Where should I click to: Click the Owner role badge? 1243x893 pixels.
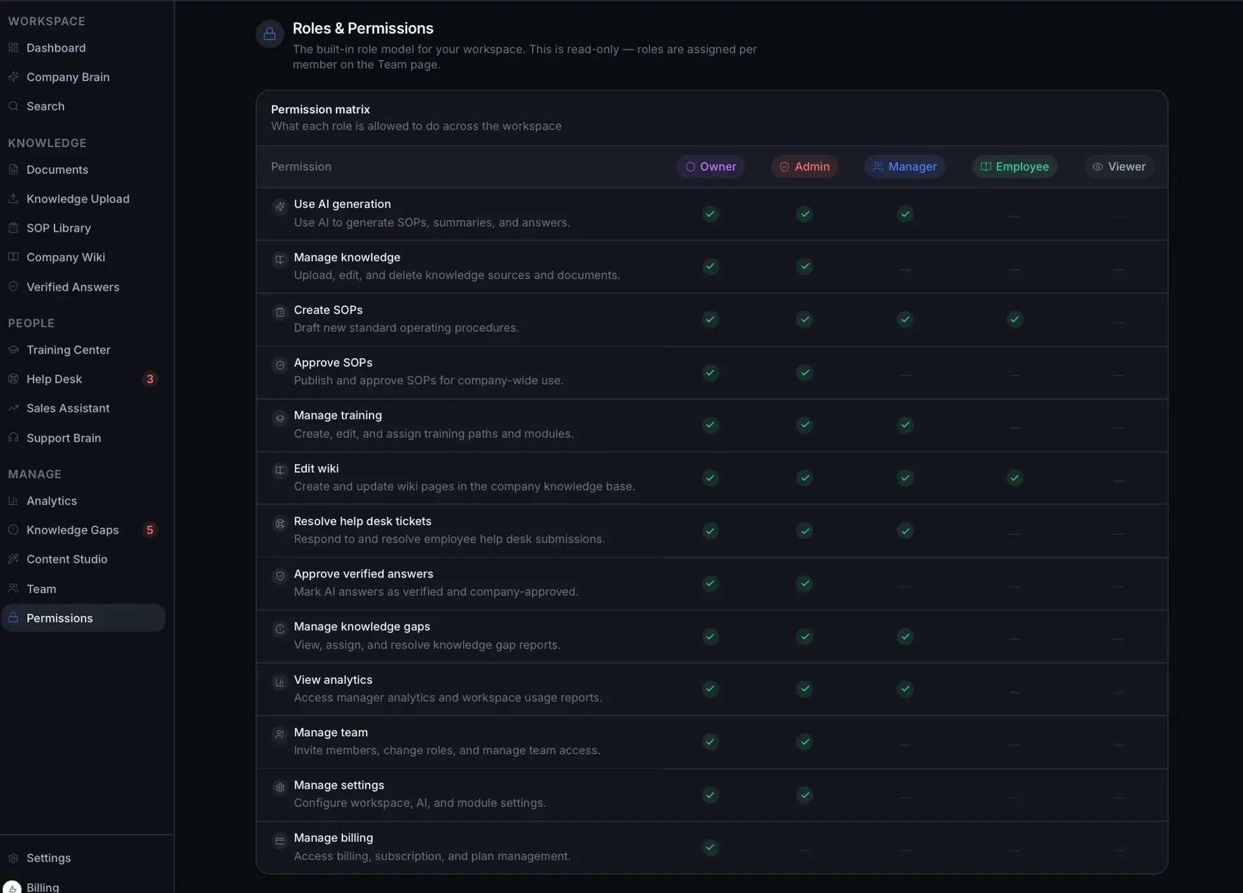[x=710, y=166]
